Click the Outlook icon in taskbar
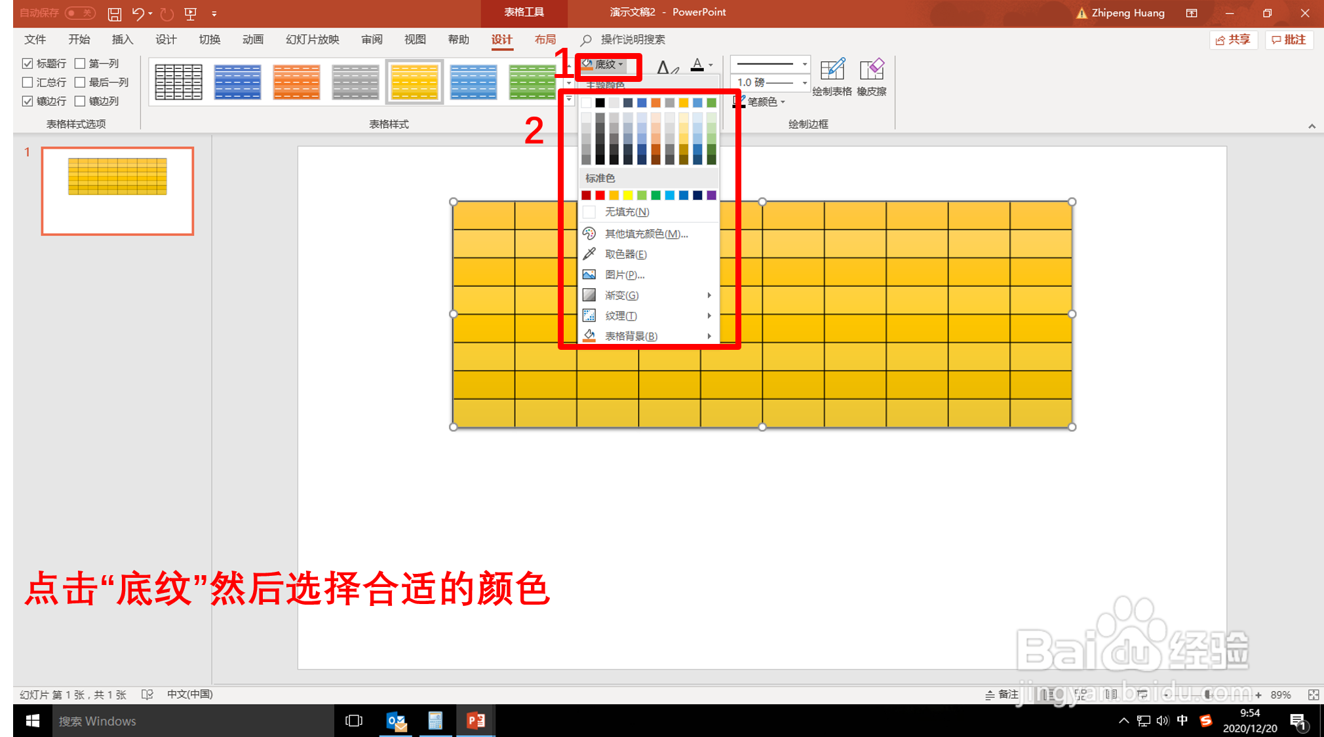The height and width of the screenshot is (737, 1324). click(396, 721)
